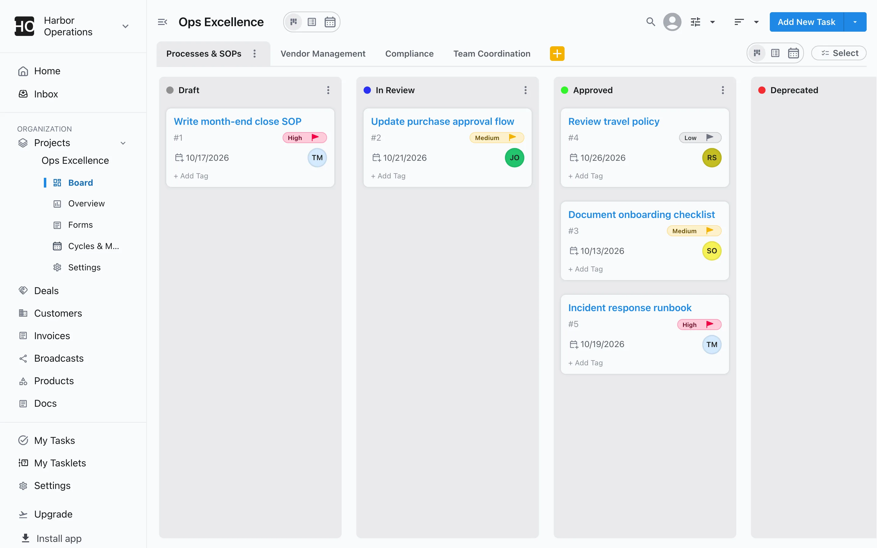Viewport: 877px width, 548px height.
Task: Collapse the Projects section chevron
Action: (123, 143)
